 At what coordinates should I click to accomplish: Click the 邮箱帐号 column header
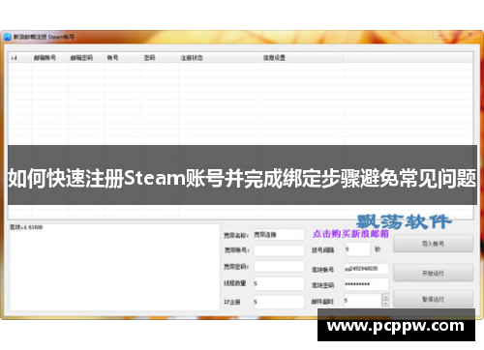49,58
